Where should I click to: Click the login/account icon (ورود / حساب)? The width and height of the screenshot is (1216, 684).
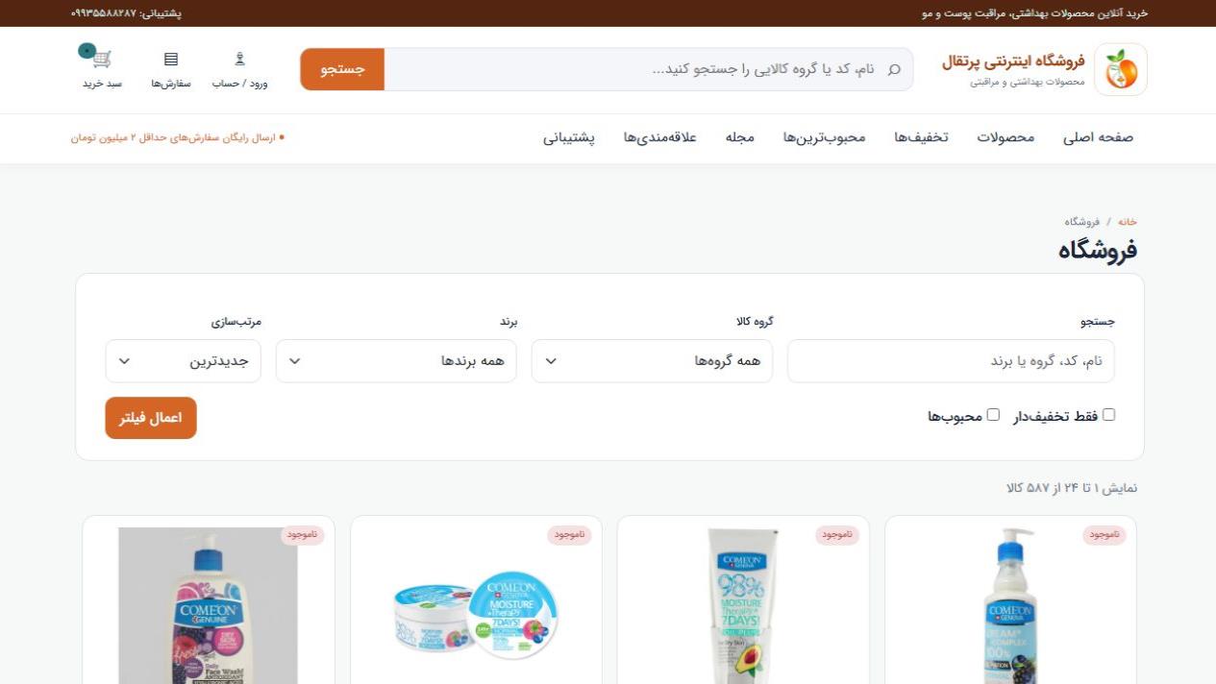tap(240, 68)
